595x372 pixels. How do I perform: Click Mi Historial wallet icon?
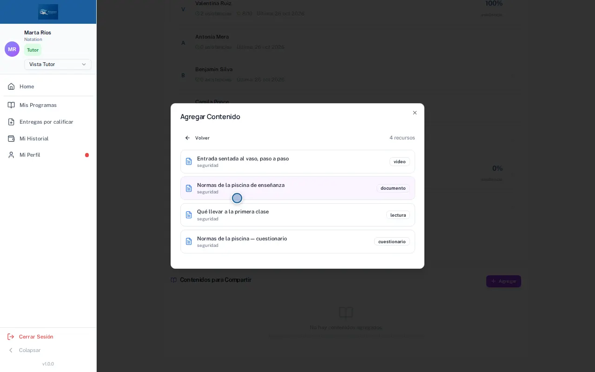pyautogui.click(x=11, y=139)
